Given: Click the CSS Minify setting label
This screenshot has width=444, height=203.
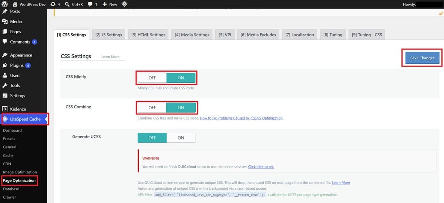Looking at the screenshot, I should coord(76,77).
